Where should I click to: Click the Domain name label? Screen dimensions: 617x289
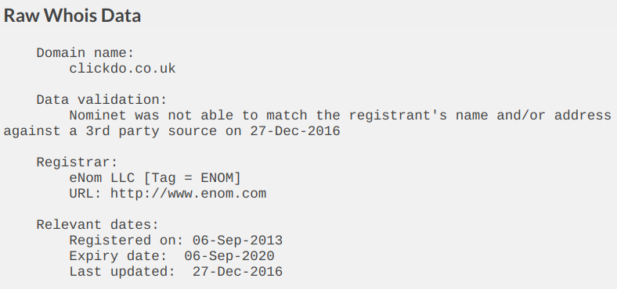(x=85, y=52)
